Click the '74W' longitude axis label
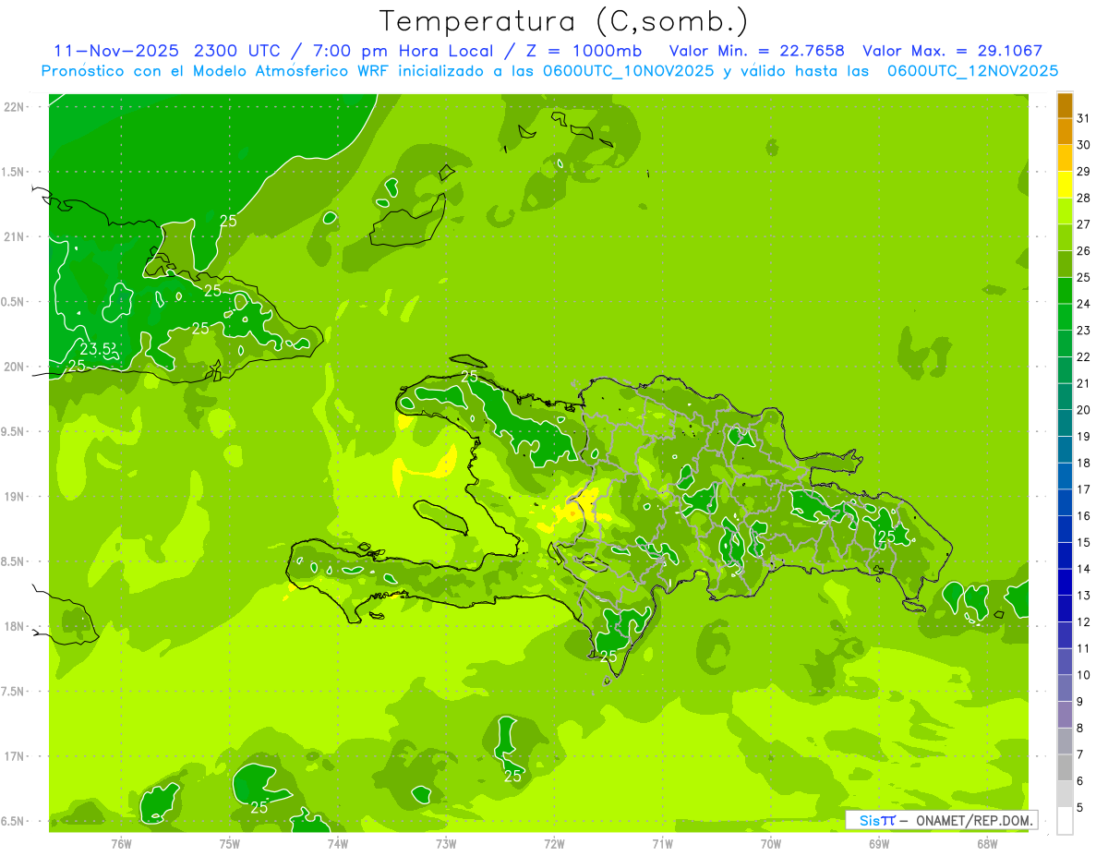The width and height of the screenshot is (1108, 856). click(x=337, y=844)
